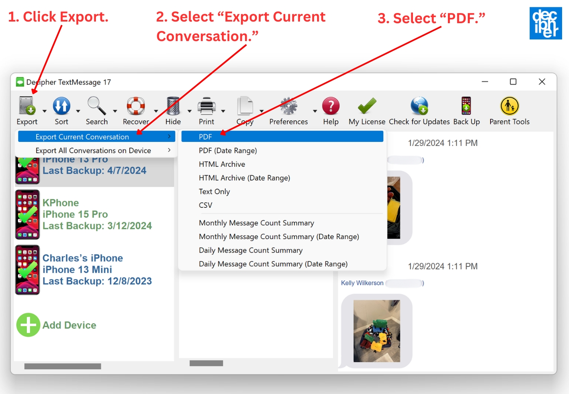Open the dropdown beside the Print icon

click(x=223, y=111)
